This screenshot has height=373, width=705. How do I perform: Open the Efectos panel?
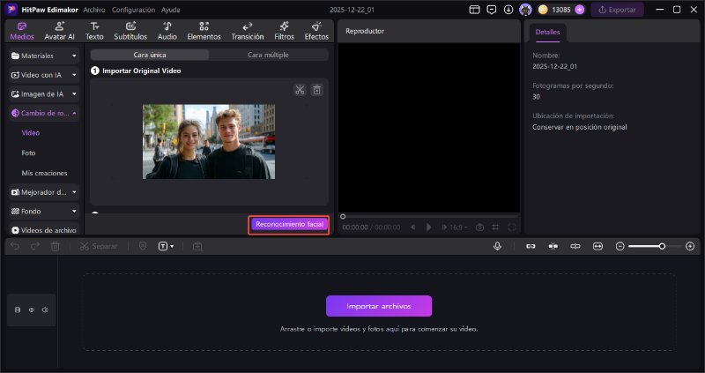(x=316, y=31)
